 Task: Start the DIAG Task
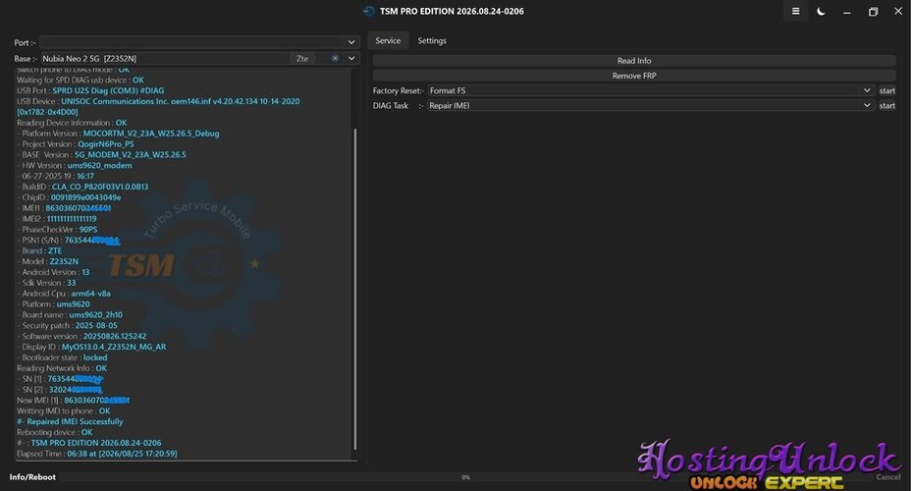click(x=886, y=106)
